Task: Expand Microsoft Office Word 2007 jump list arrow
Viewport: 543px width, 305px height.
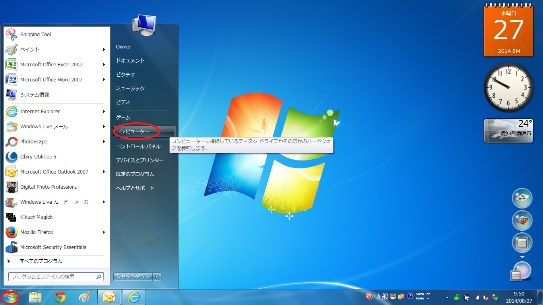Action: (x=104, y=80)
